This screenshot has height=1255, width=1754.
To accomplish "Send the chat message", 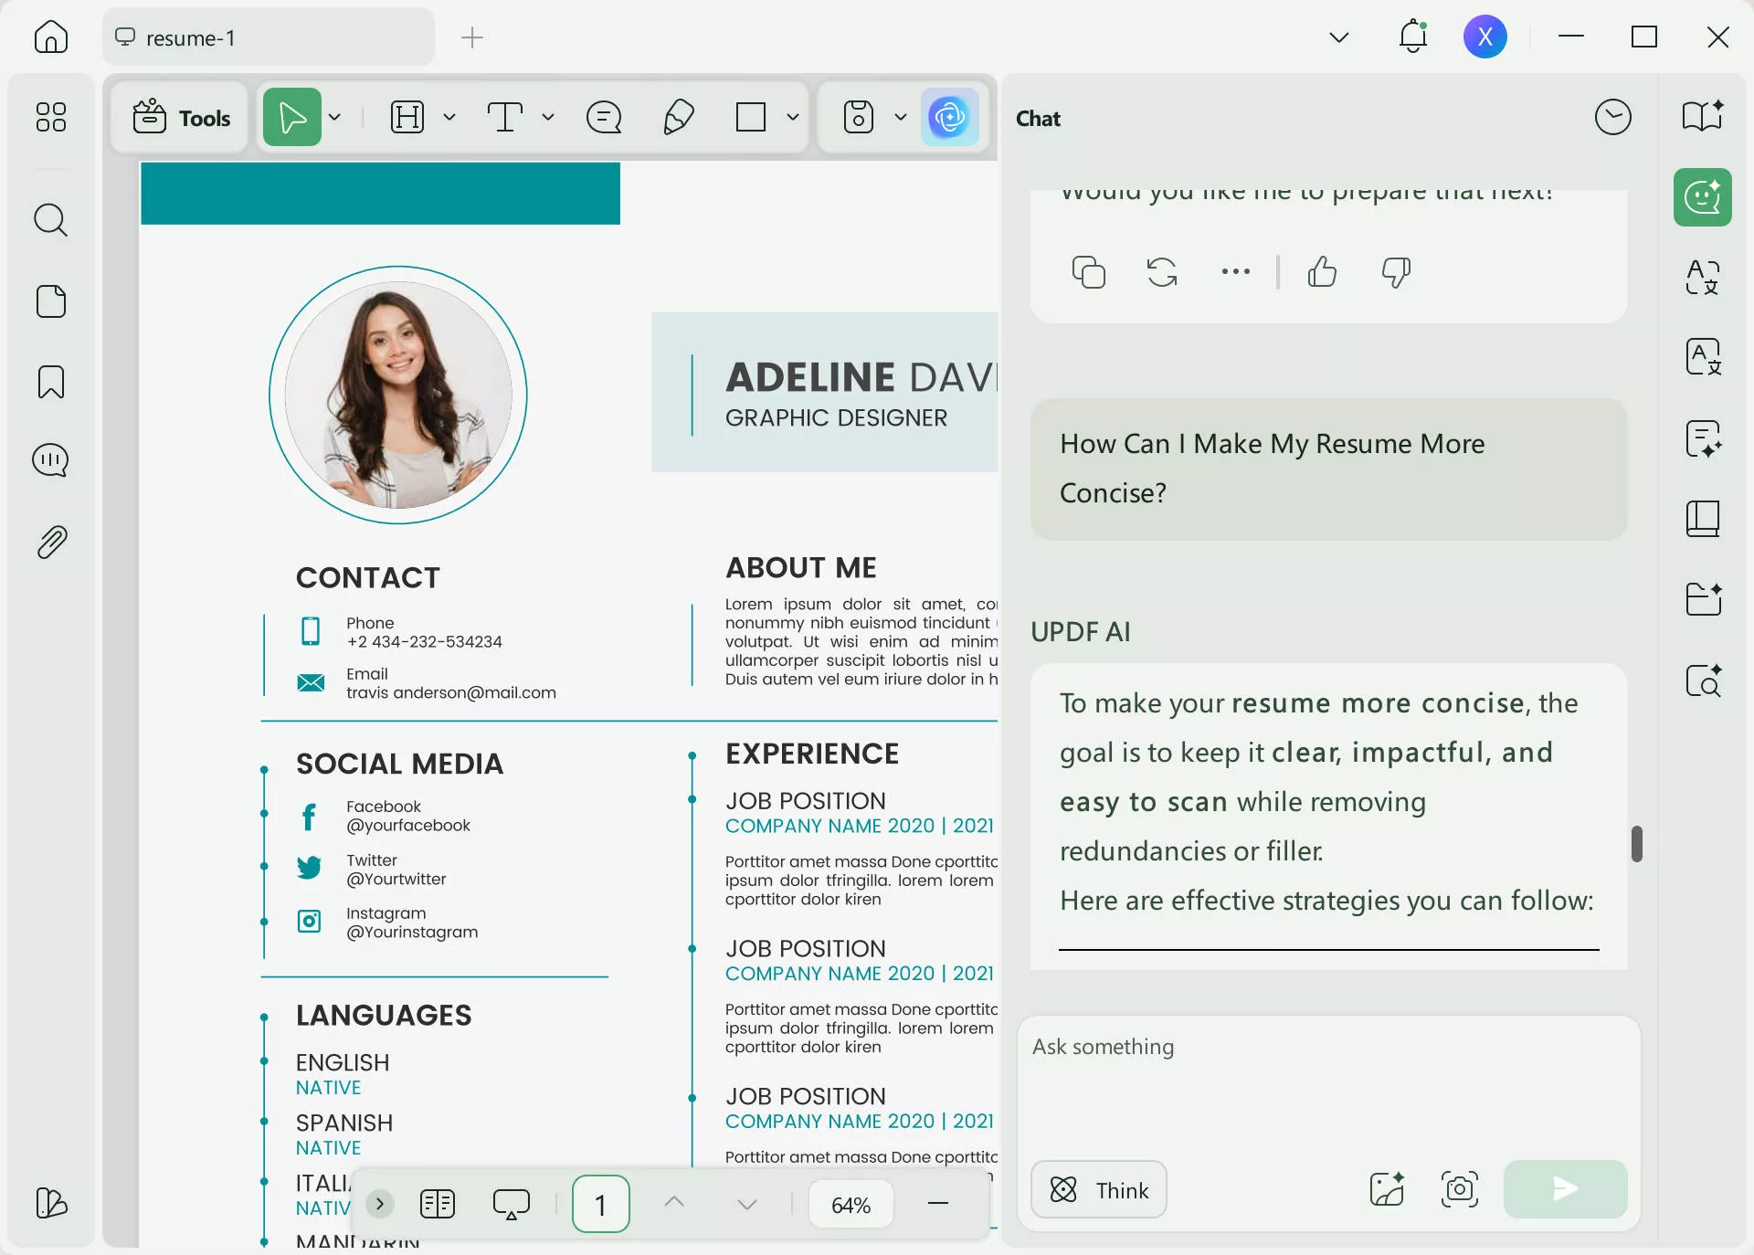I will coord(1563,1189).
